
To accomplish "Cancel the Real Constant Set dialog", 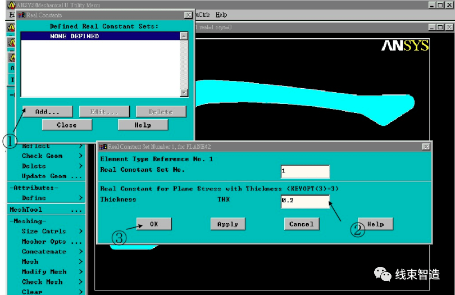I will [302, 224].
